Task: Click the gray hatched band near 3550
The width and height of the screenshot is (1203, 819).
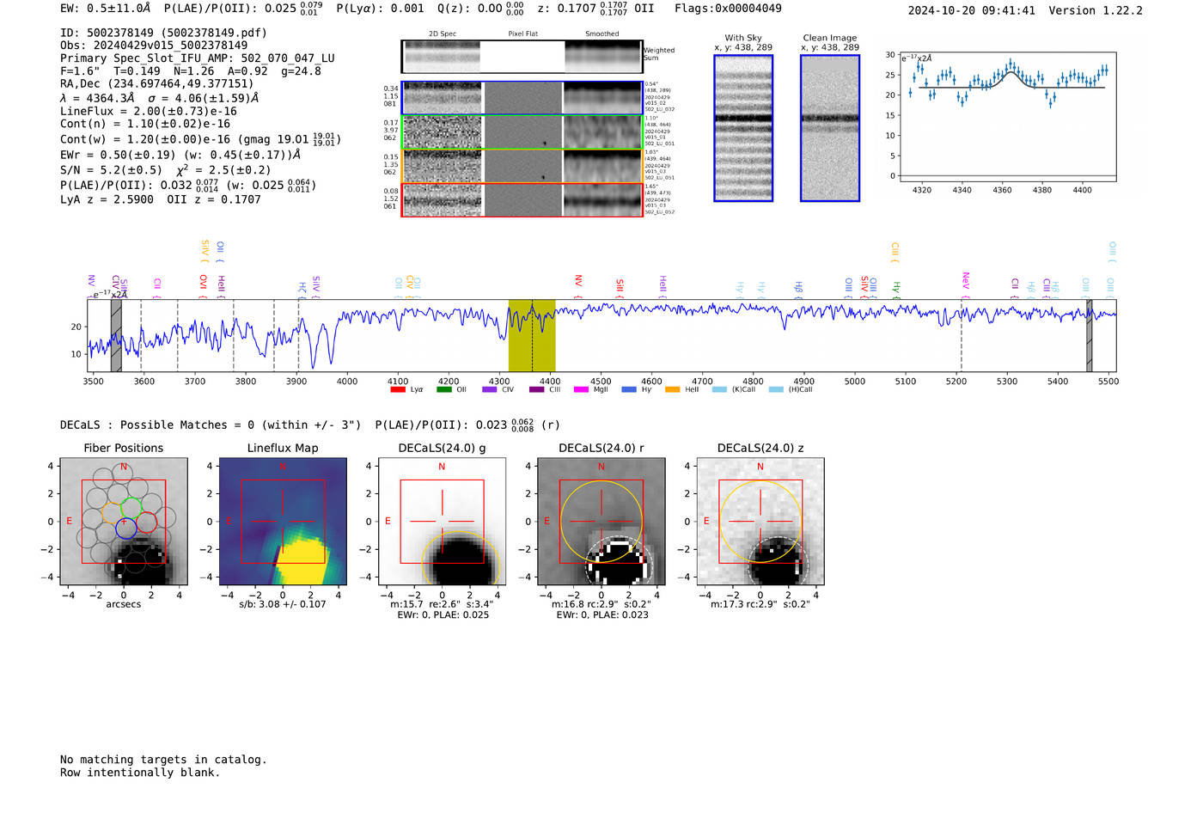Action: 116,335
